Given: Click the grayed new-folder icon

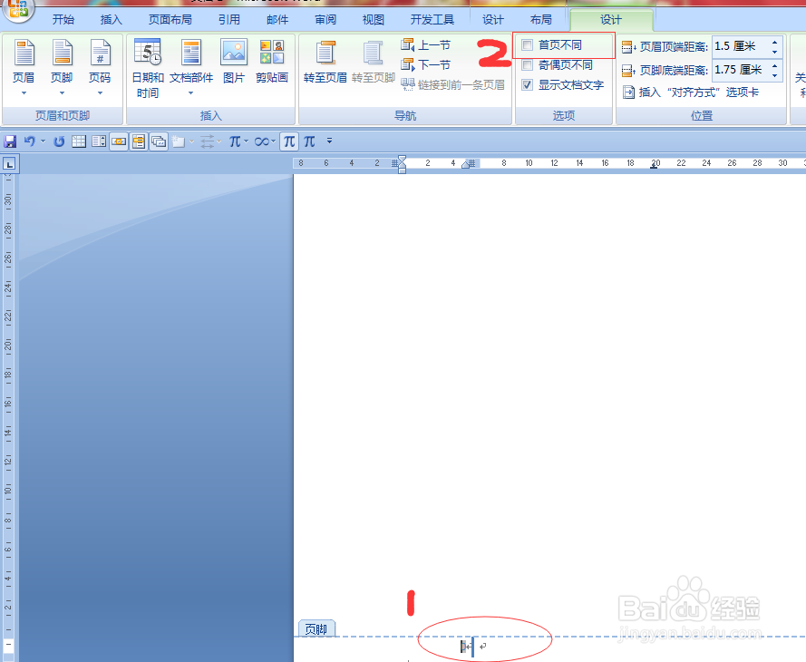Looking at the screenshot, I should tap(179, 141).
